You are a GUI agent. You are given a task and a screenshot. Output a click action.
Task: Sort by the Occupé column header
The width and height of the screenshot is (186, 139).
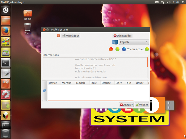pos(108,83)
